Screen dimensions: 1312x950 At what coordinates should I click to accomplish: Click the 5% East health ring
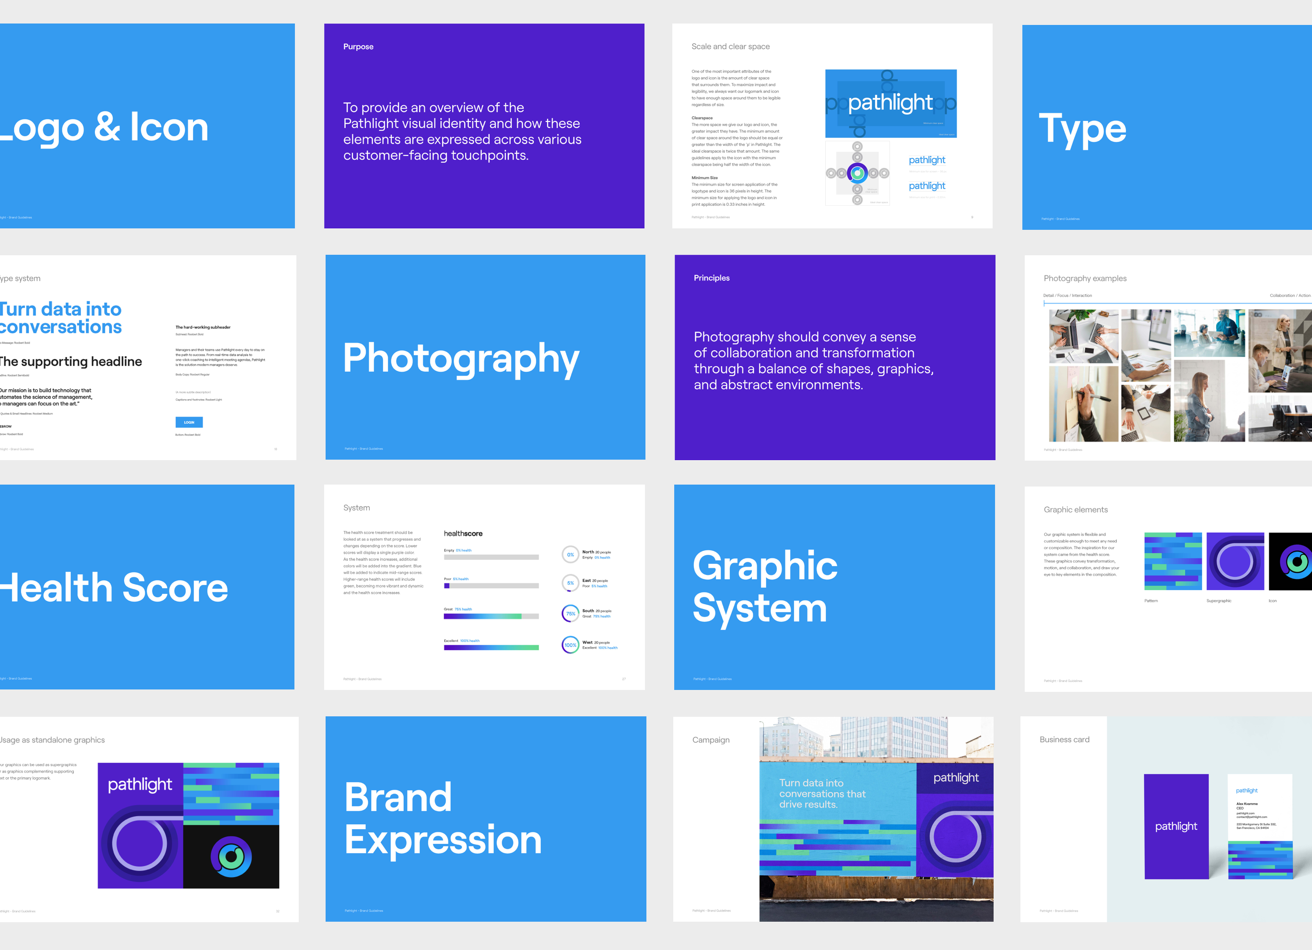coord(570,583)
